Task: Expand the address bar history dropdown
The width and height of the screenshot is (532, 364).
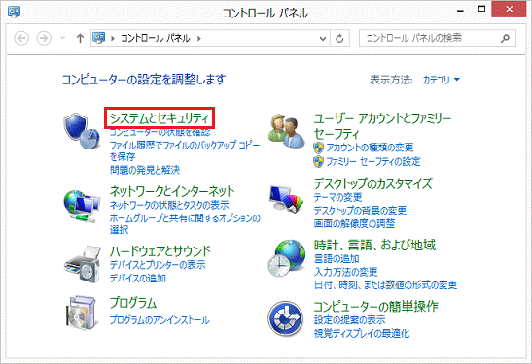Action: tap(323, 39)
